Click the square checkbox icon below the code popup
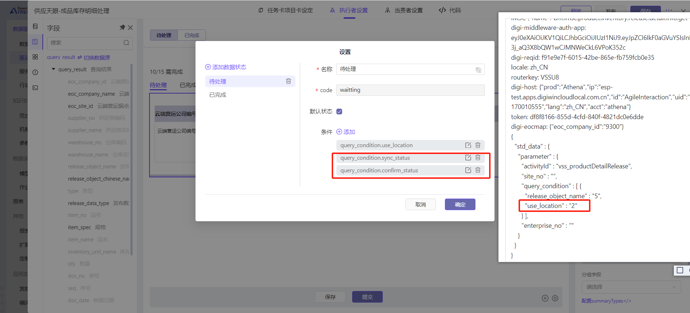Image resolution: width=690 pixels, height=313 pixels. pyautogui.click(x=680, y=270)
